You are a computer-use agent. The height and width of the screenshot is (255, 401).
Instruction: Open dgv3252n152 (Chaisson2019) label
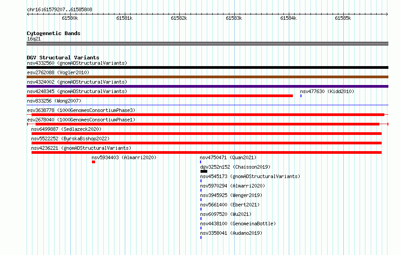point(235,167)
